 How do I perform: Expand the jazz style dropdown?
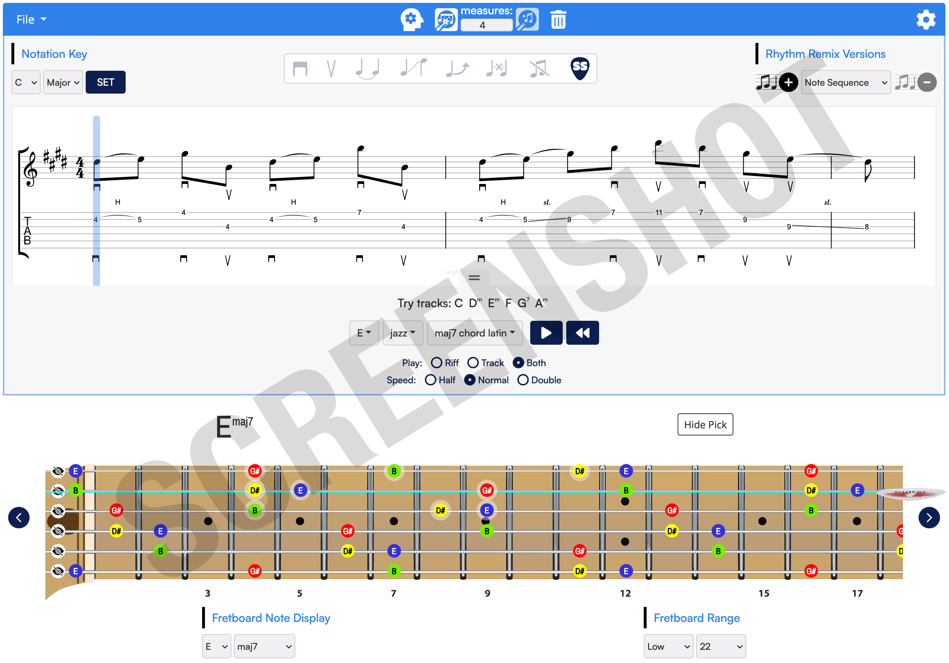pyautogui.click(x=400, y=333)
